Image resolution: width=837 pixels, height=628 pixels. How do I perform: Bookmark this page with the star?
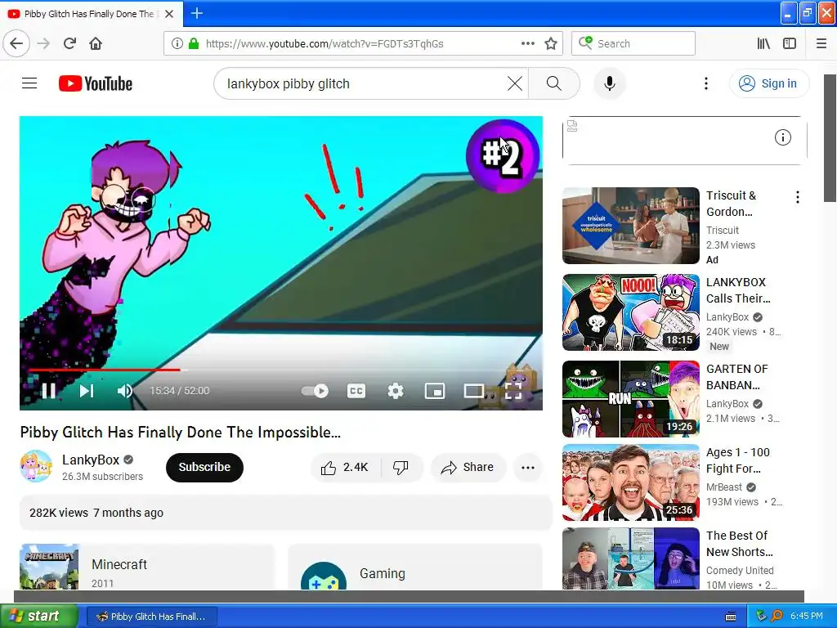551,44
